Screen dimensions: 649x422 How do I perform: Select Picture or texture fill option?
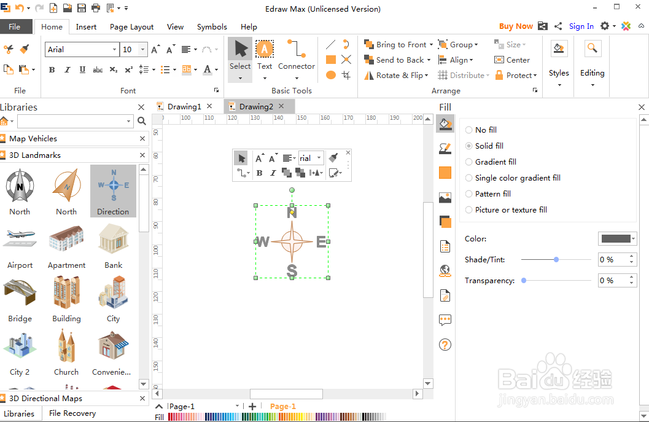pos(506,209)
